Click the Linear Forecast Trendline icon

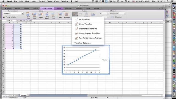point(76,33)
